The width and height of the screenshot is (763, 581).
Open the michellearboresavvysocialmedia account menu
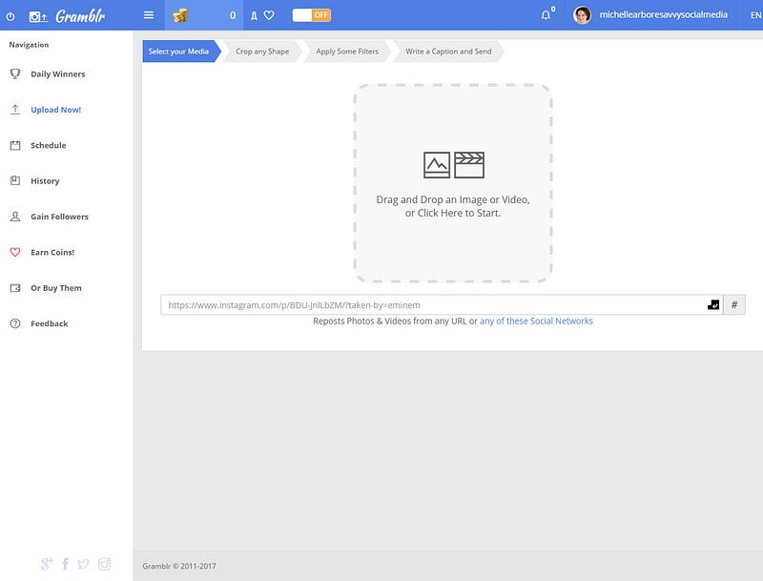pyautogui.click(x=663, y=15)
